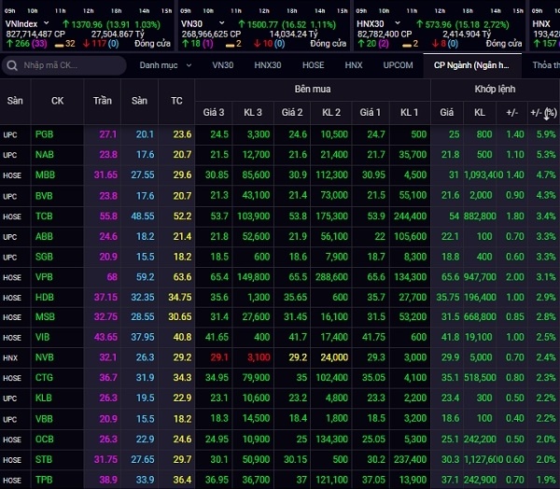Open stock symbol PGB
The height and width of the screenshot is (489, 560).
44,134
